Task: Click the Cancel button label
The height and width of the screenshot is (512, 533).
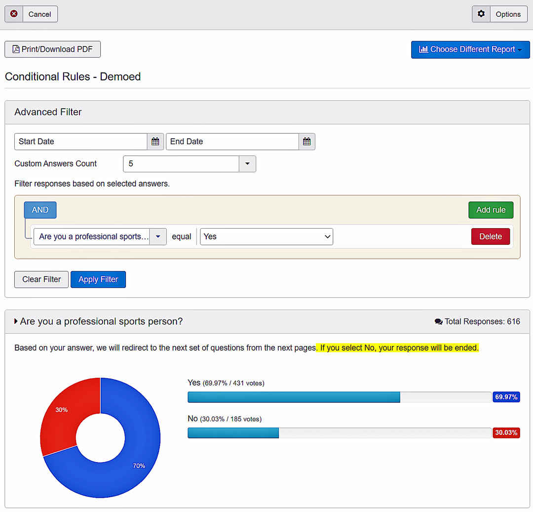Action: [40, 14]
